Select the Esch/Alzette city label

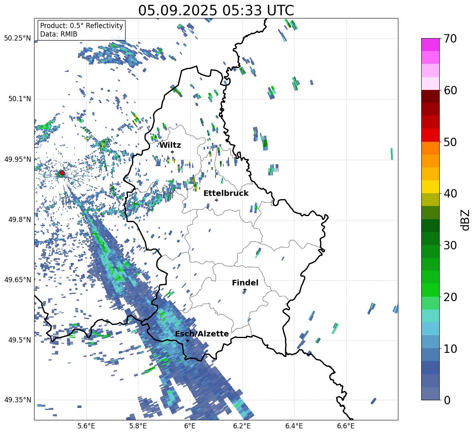click(x=202, y=334)
